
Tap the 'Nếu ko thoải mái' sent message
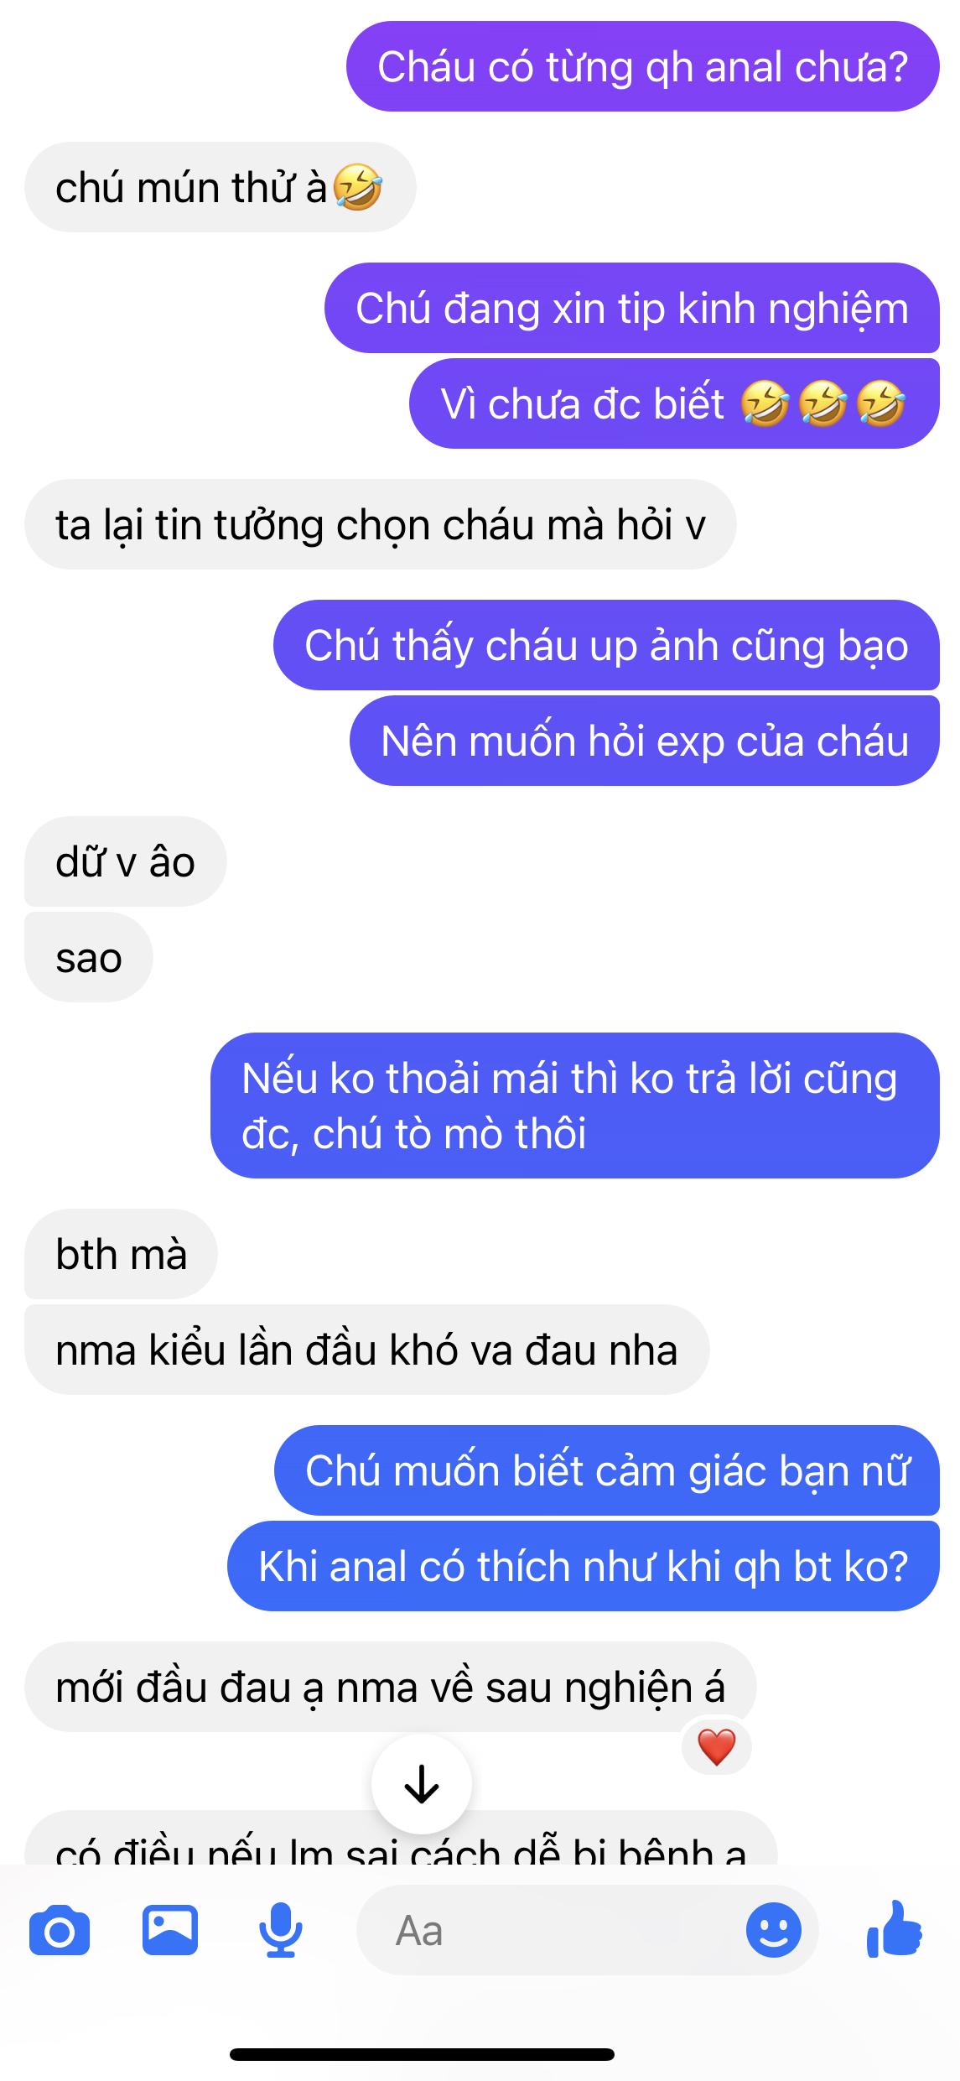575,1106
